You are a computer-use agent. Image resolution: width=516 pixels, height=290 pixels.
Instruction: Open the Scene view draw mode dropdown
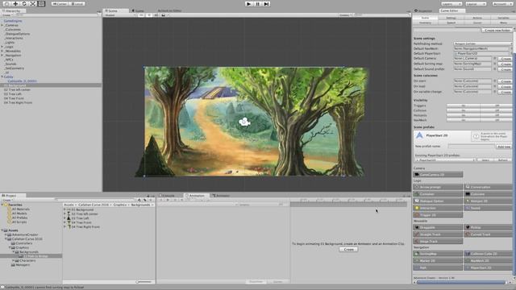(119, 15)
